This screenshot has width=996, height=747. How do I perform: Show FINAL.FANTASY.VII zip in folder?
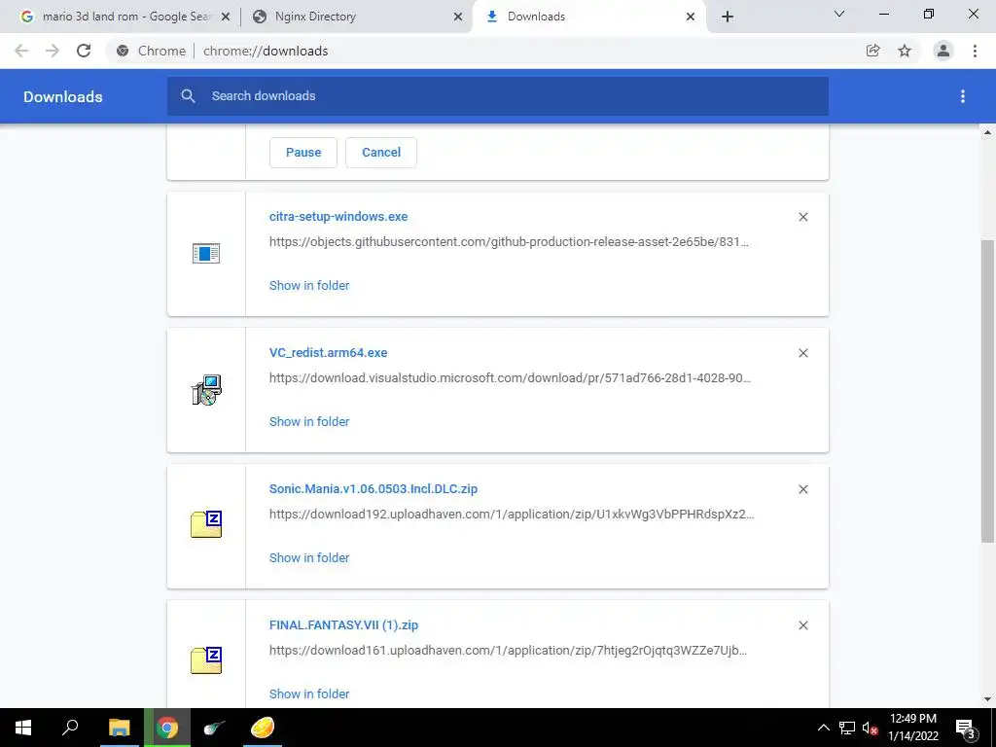309,694
